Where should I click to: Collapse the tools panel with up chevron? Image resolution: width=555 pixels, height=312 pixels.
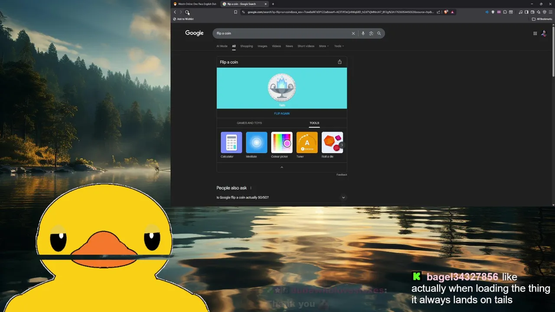point(282,167)
